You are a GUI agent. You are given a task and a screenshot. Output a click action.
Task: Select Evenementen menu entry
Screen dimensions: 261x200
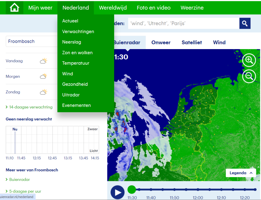tap(76, 105)
